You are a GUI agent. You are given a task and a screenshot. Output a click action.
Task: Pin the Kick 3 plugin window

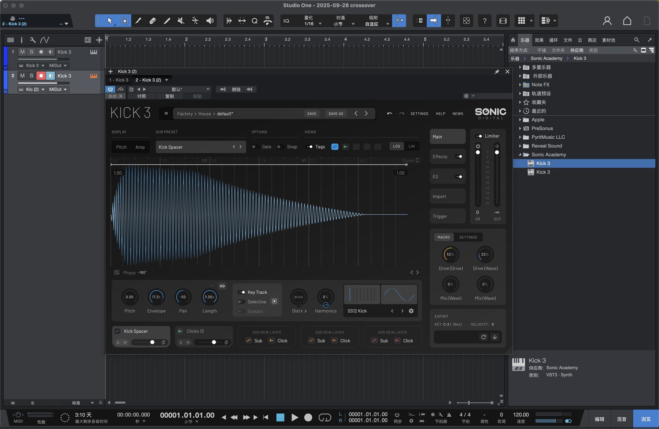(x=497, y=72)
